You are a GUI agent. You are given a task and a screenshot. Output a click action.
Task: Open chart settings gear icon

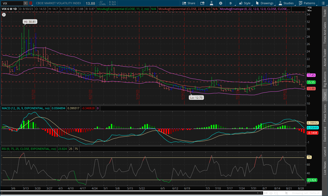click(221, 3)
